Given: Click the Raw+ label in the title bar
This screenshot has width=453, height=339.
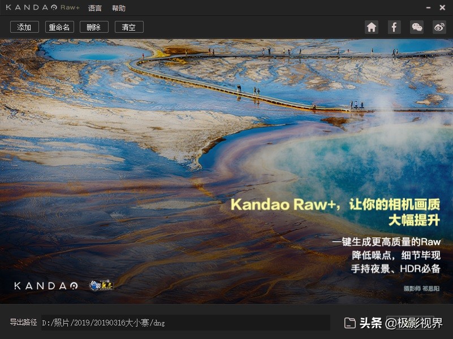Looking at the screenshot, I should [70, 7].
